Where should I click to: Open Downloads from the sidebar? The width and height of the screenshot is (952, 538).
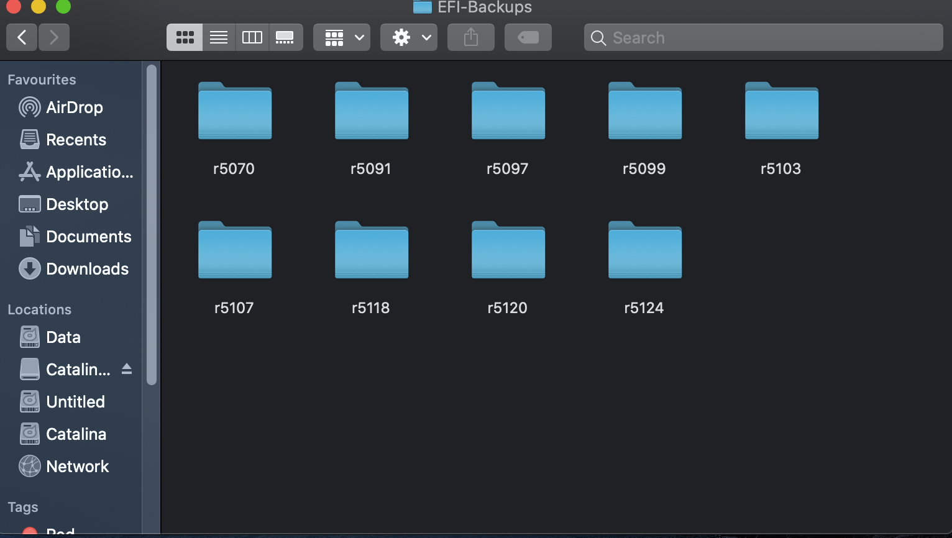pos(87,269)
